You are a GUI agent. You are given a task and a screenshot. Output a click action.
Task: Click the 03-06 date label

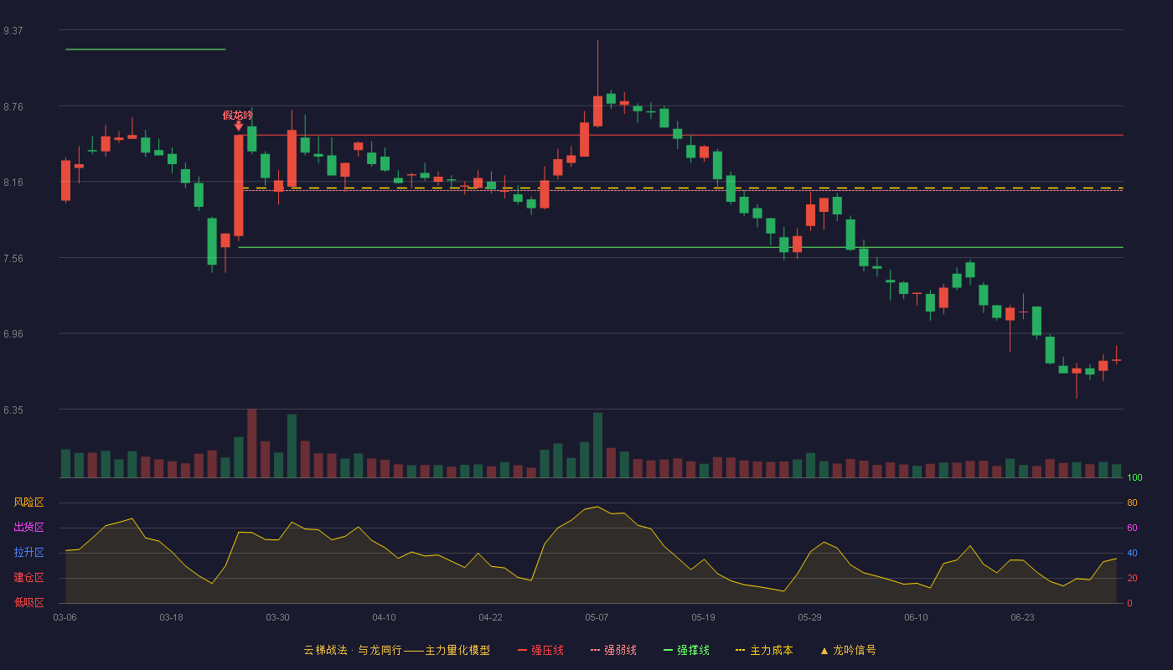click(65, 617)
